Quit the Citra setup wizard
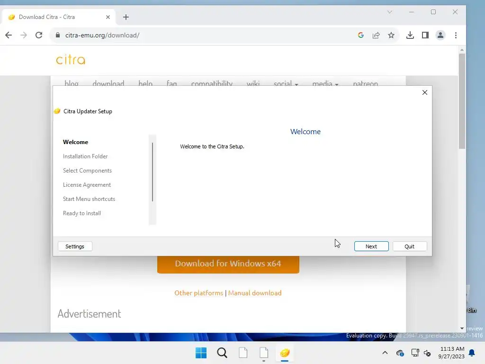This screenshot has height=364, width=485. pos(410,246)
